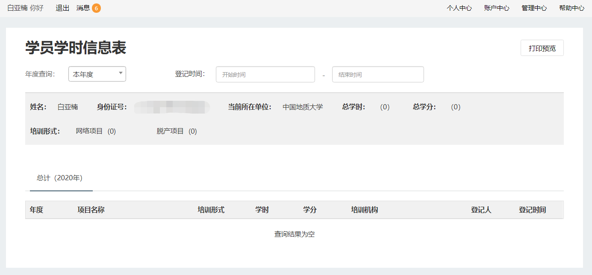Click the 培训机构 column header
This screenshot has height=275, width=592.
(364, 210)
